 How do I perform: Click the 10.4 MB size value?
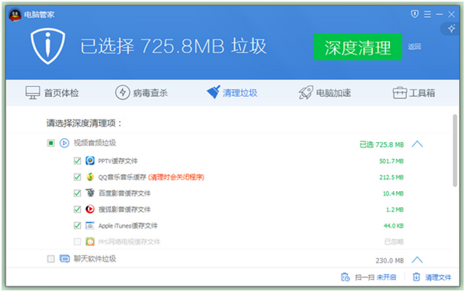393,193
